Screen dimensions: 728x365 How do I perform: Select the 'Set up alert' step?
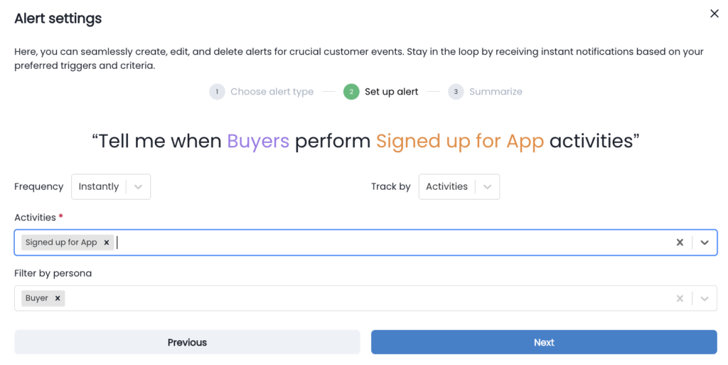[392, 92]
